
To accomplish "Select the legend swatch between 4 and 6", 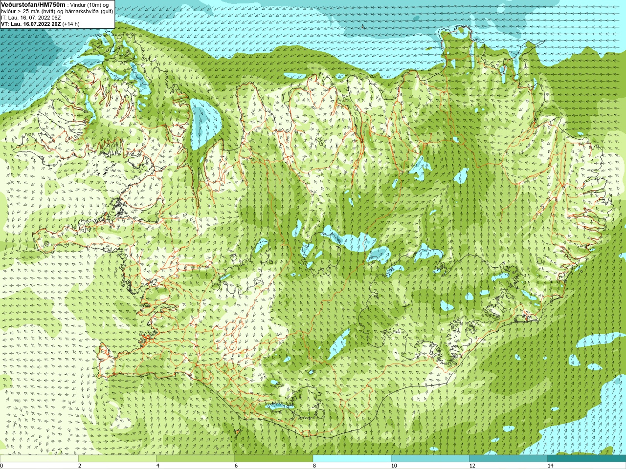I will tap(196, 459).
